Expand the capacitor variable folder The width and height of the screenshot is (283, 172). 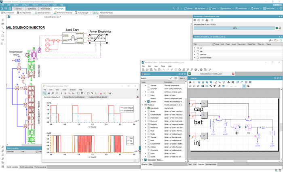point(194,55)
